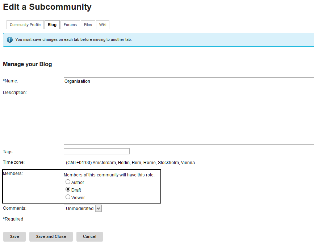Open the Time zone dropdown
Viewport: 314px width, 244px height.
point(188,163)
